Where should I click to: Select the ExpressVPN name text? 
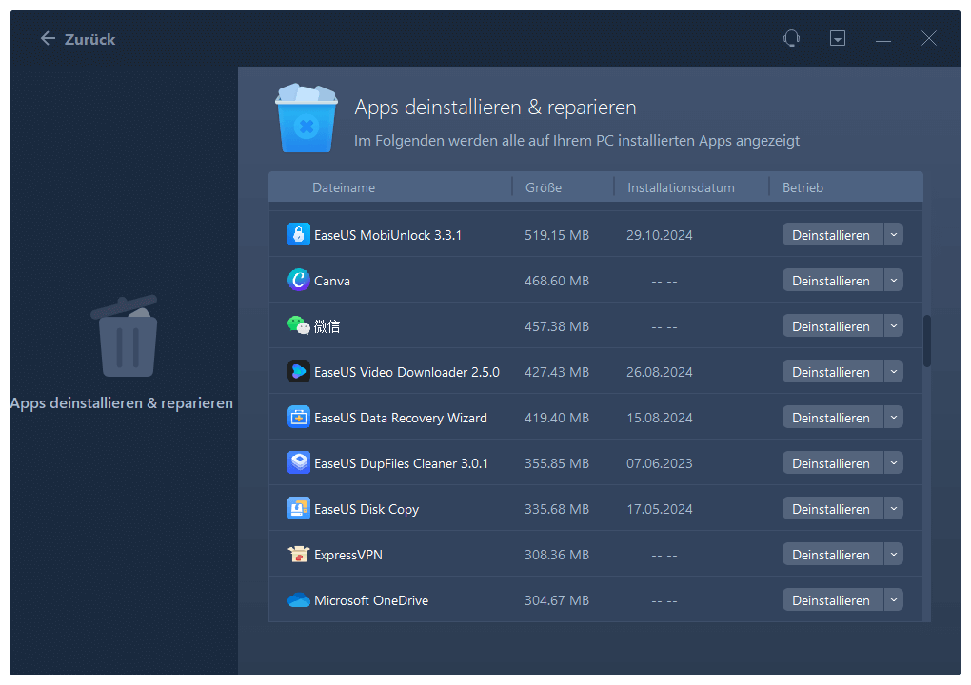tap(348, 555)
